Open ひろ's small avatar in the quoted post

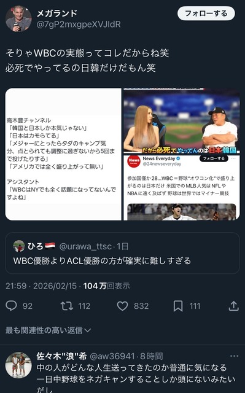[19, 246]
